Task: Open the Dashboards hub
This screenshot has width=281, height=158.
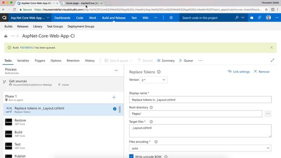Action: (62, 18)
